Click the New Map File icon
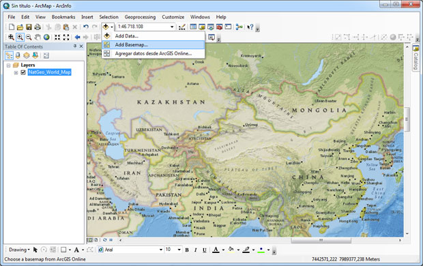The width and height of the screenshot is (423, 266). point(12,27)
